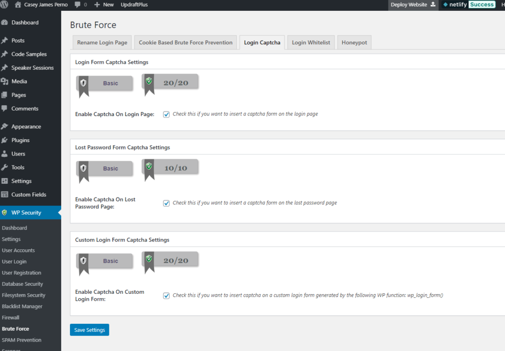Click the Tools wrench icon
This screenshot has width=505, height=351.
click(x=4, y=167)
